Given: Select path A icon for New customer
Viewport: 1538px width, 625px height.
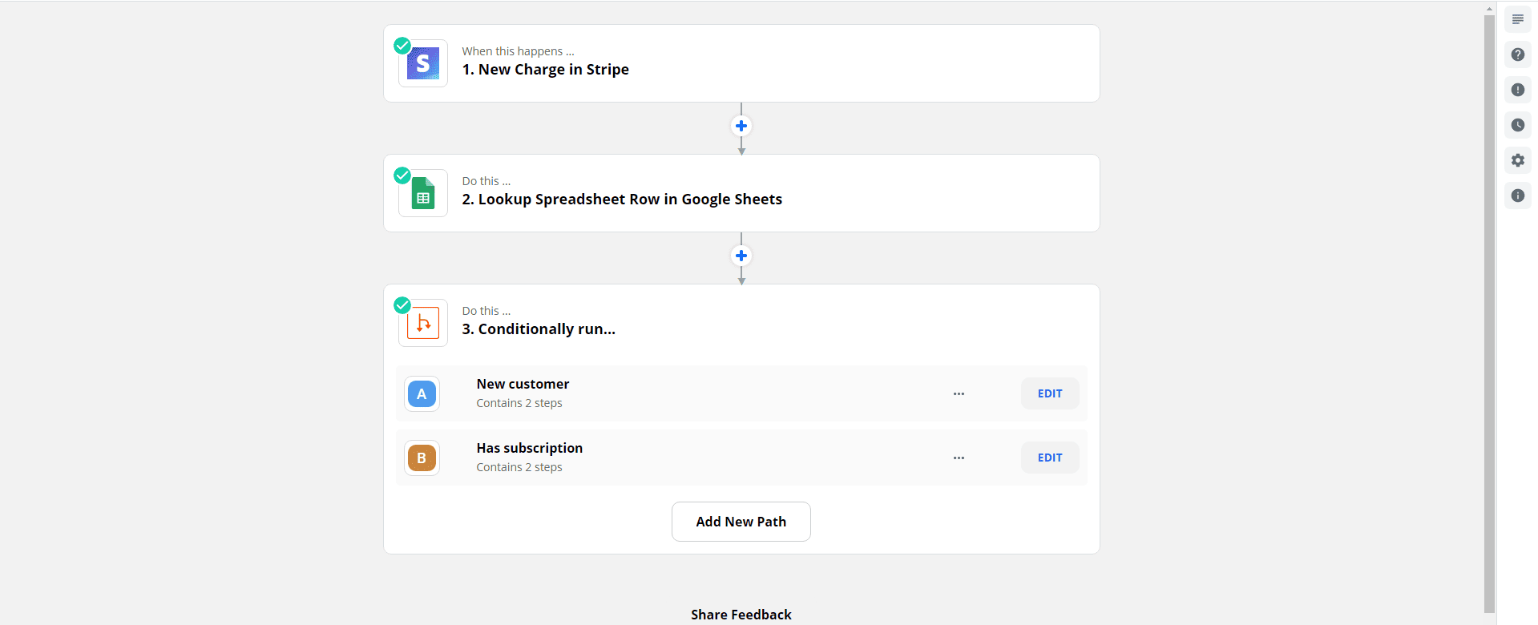Looking at the screenshot, I should pyautogui.click(x=422, y=393).
